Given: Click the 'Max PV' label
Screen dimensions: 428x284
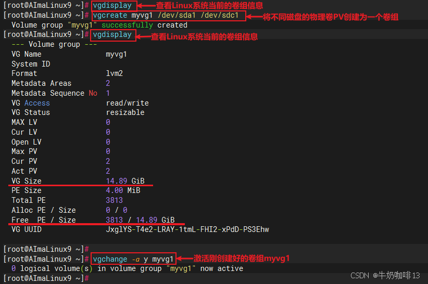Looking at the screenshot, I should coord(24,151).
